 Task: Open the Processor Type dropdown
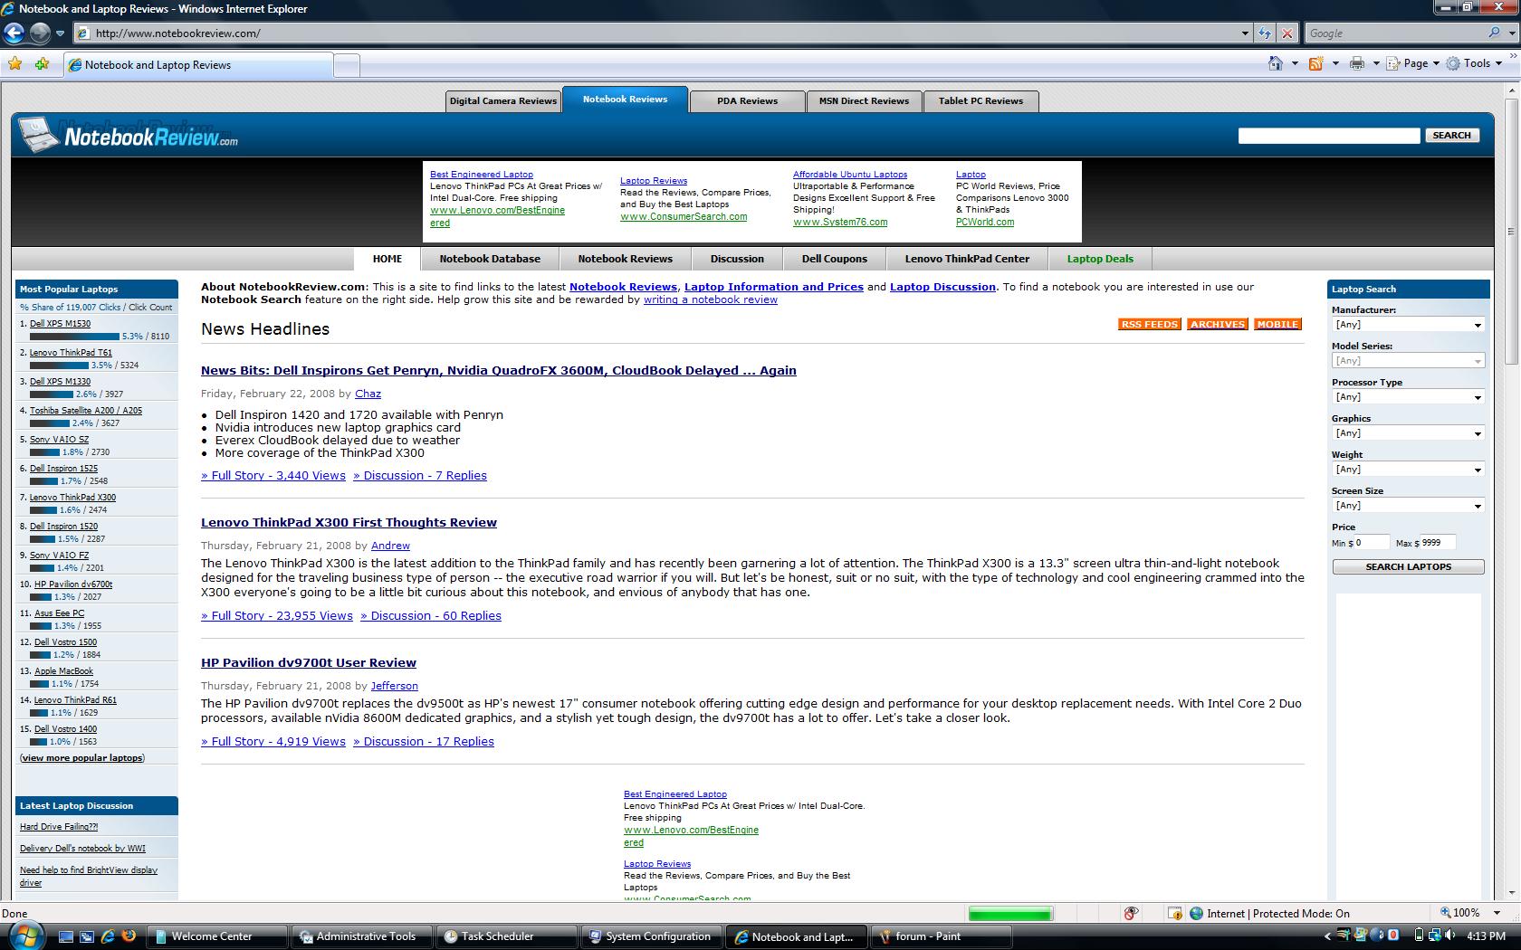[1408, 397]
